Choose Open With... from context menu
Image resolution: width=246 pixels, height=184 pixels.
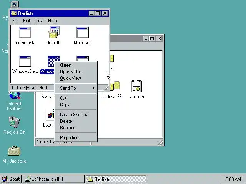(x=76, y=72)
